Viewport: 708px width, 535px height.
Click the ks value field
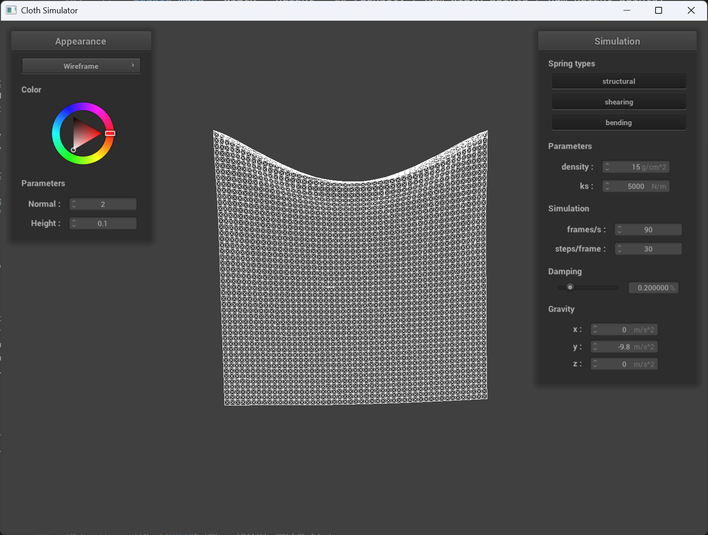coord(636,186)
